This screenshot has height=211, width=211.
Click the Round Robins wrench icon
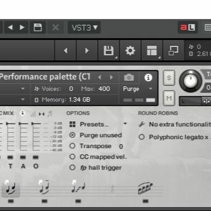click(x=141, y=124)
